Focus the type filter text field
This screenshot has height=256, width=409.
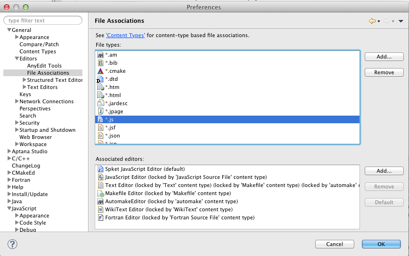tap(43, 20)
